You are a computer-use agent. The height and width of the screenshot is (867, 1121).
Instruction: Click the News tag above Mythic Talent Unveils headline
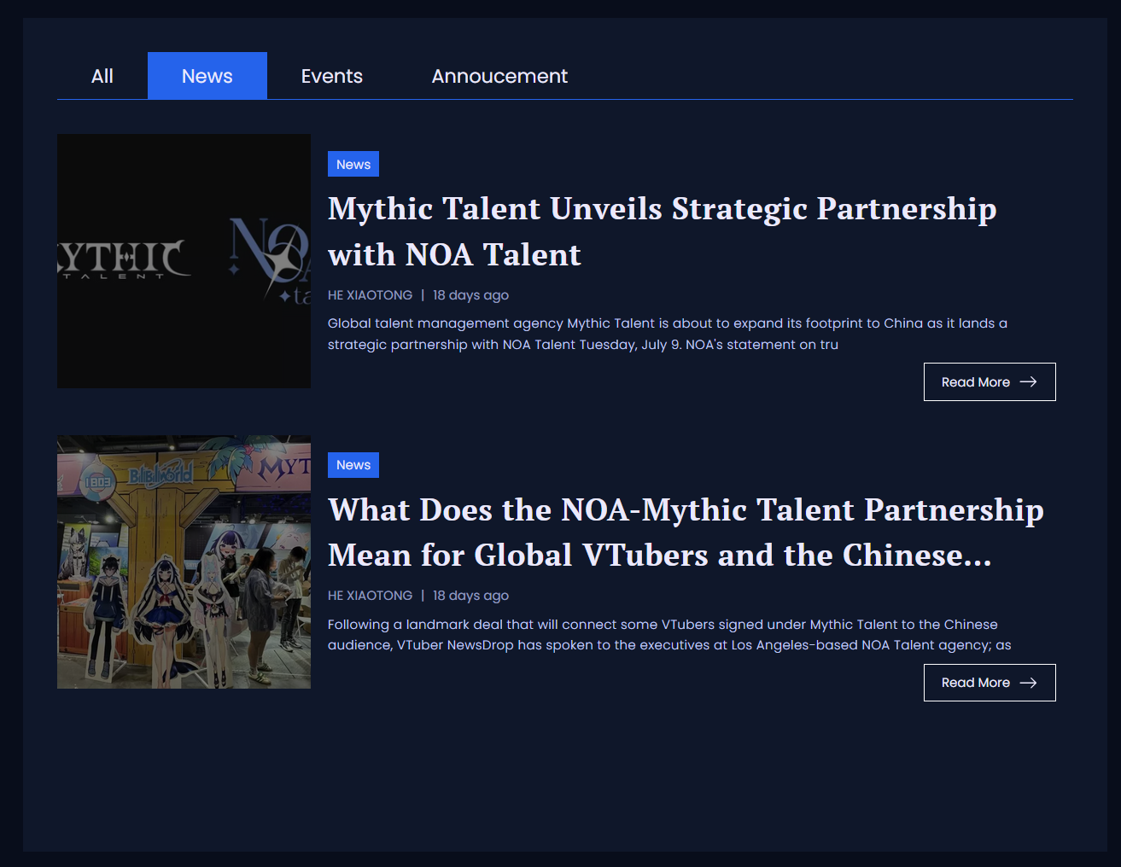pyautogui.click(x=353, y=165)
